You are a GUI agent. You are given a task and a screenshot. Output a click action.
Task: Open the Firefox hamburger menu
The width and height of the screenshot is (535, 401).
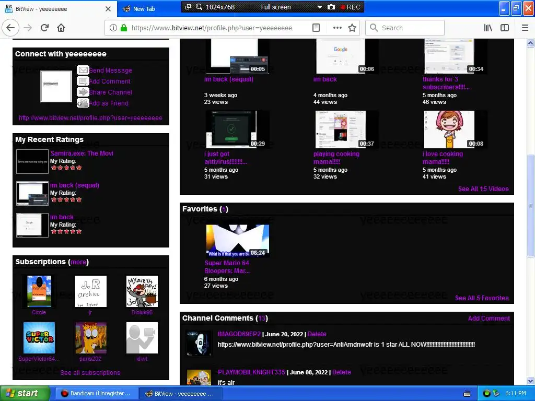525,28
